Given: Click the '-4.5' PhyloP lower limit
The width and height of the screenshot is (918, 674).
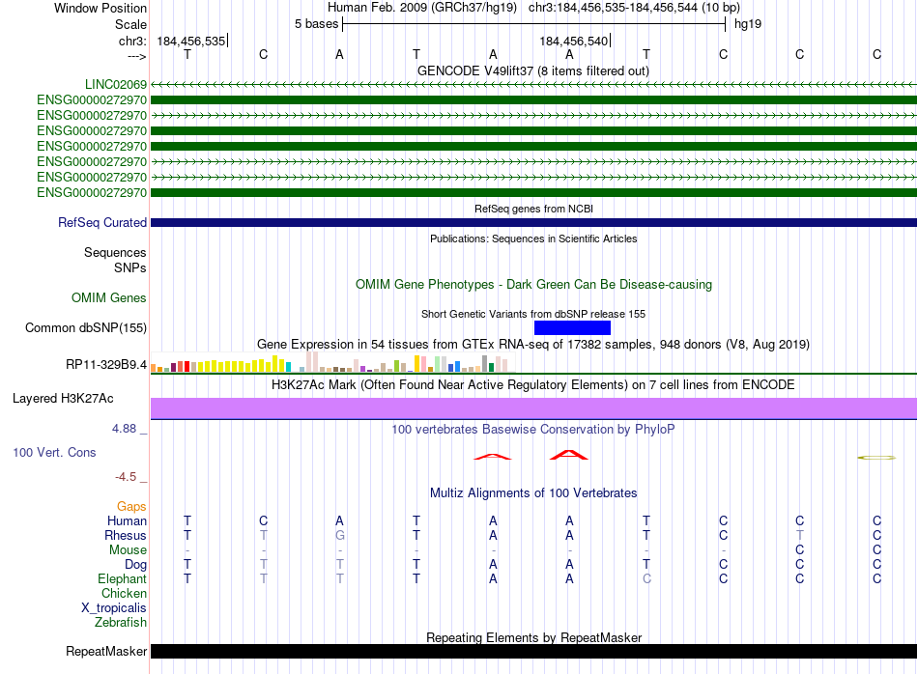Looking at the screenshot, I should click(126, 477).
